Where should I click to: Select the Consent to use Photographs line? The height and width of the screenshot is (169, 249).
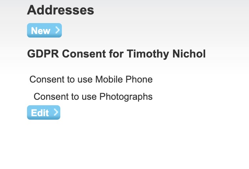(93, 96)
